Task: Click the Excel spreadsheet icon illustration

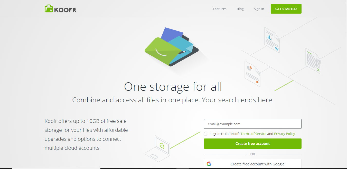Action: [x=313, y=61]
